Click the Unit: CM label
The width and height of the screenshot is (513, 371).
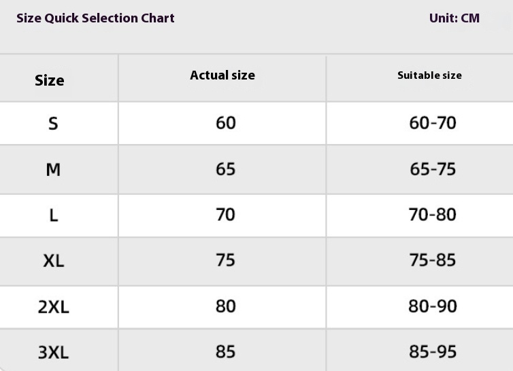point(454,18)
